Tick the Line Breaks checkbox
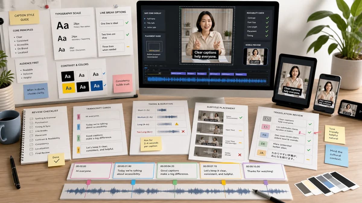 (32, 131)
